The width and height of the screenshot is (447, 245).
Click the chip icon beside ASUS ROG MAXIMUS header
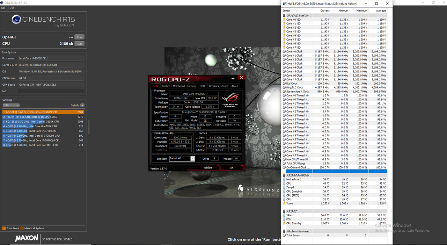(284, 175)
